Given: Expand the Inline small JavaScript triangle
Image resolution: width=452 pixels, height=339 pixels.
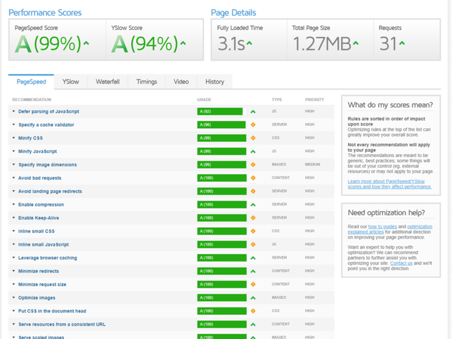Looking at the screenshot, I should (x=14, y=244).
